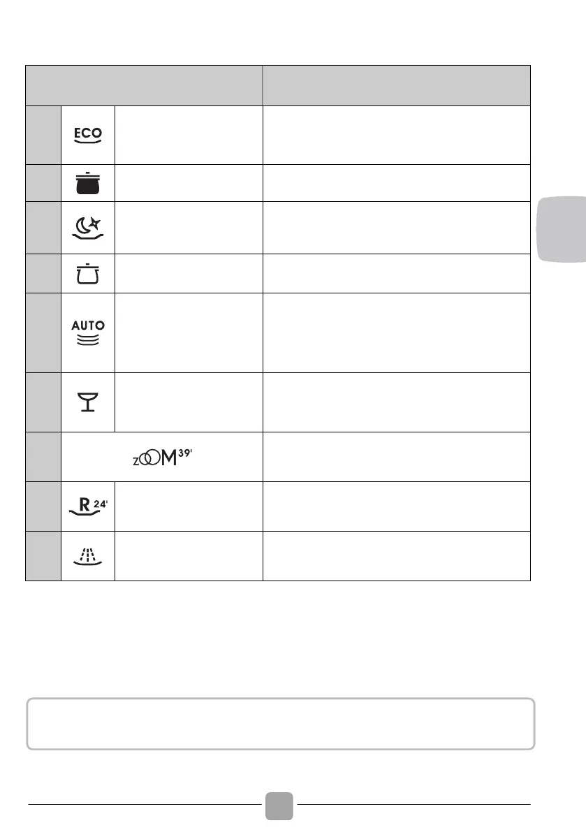The height and width of the screenshot is (832, 586).
Task: Click the blank description cell in ZOOM row
Action: point(396,456)
